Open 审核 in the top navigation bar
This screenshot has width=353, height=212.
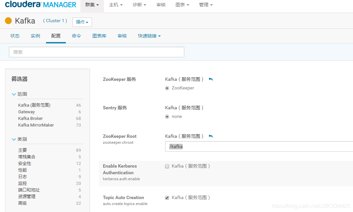(161, 5)
